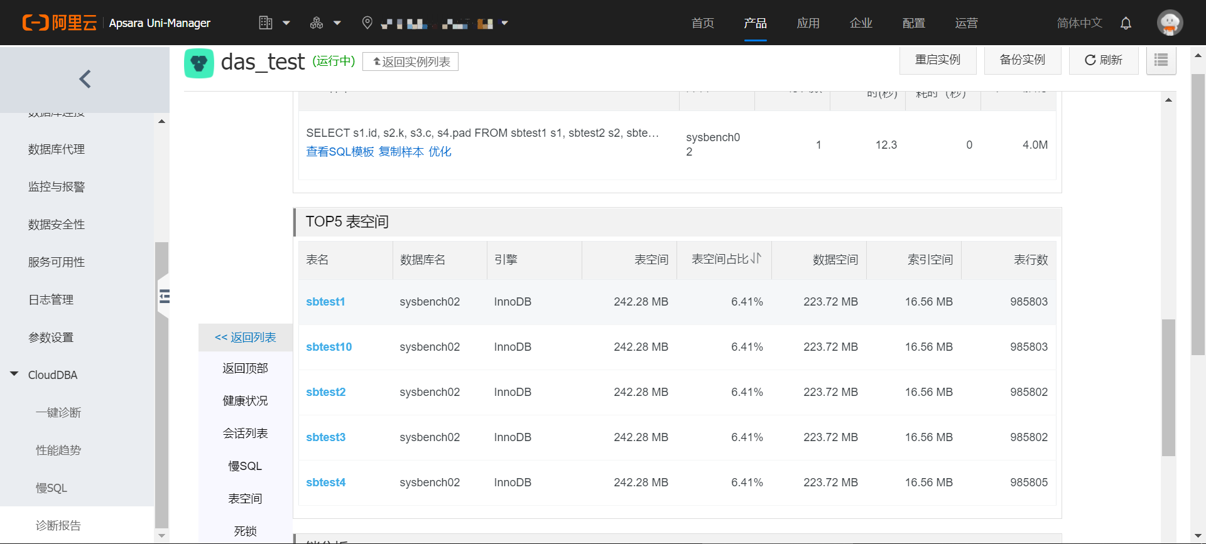
Task: Open table sbtest1 link
Action: coord(325,302)
